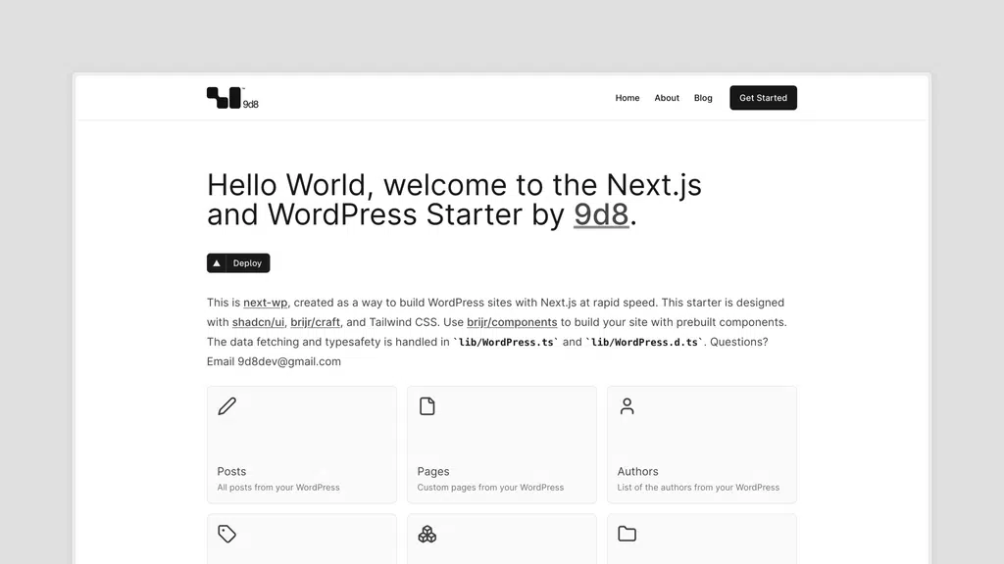1004x564 pixels.
Task: Click the 9d8 logo in header
Action: point(232,98)
